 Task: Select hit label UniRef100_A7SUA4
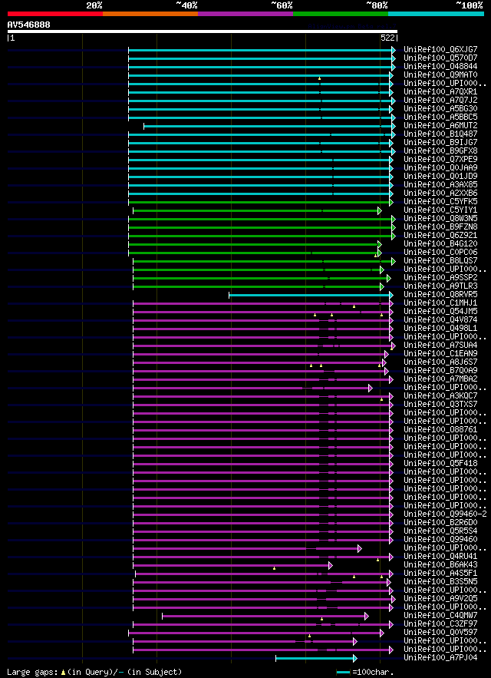(440, 344)
